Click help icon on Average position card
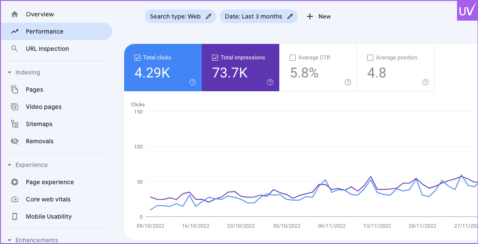 click(x=425, y=82)
